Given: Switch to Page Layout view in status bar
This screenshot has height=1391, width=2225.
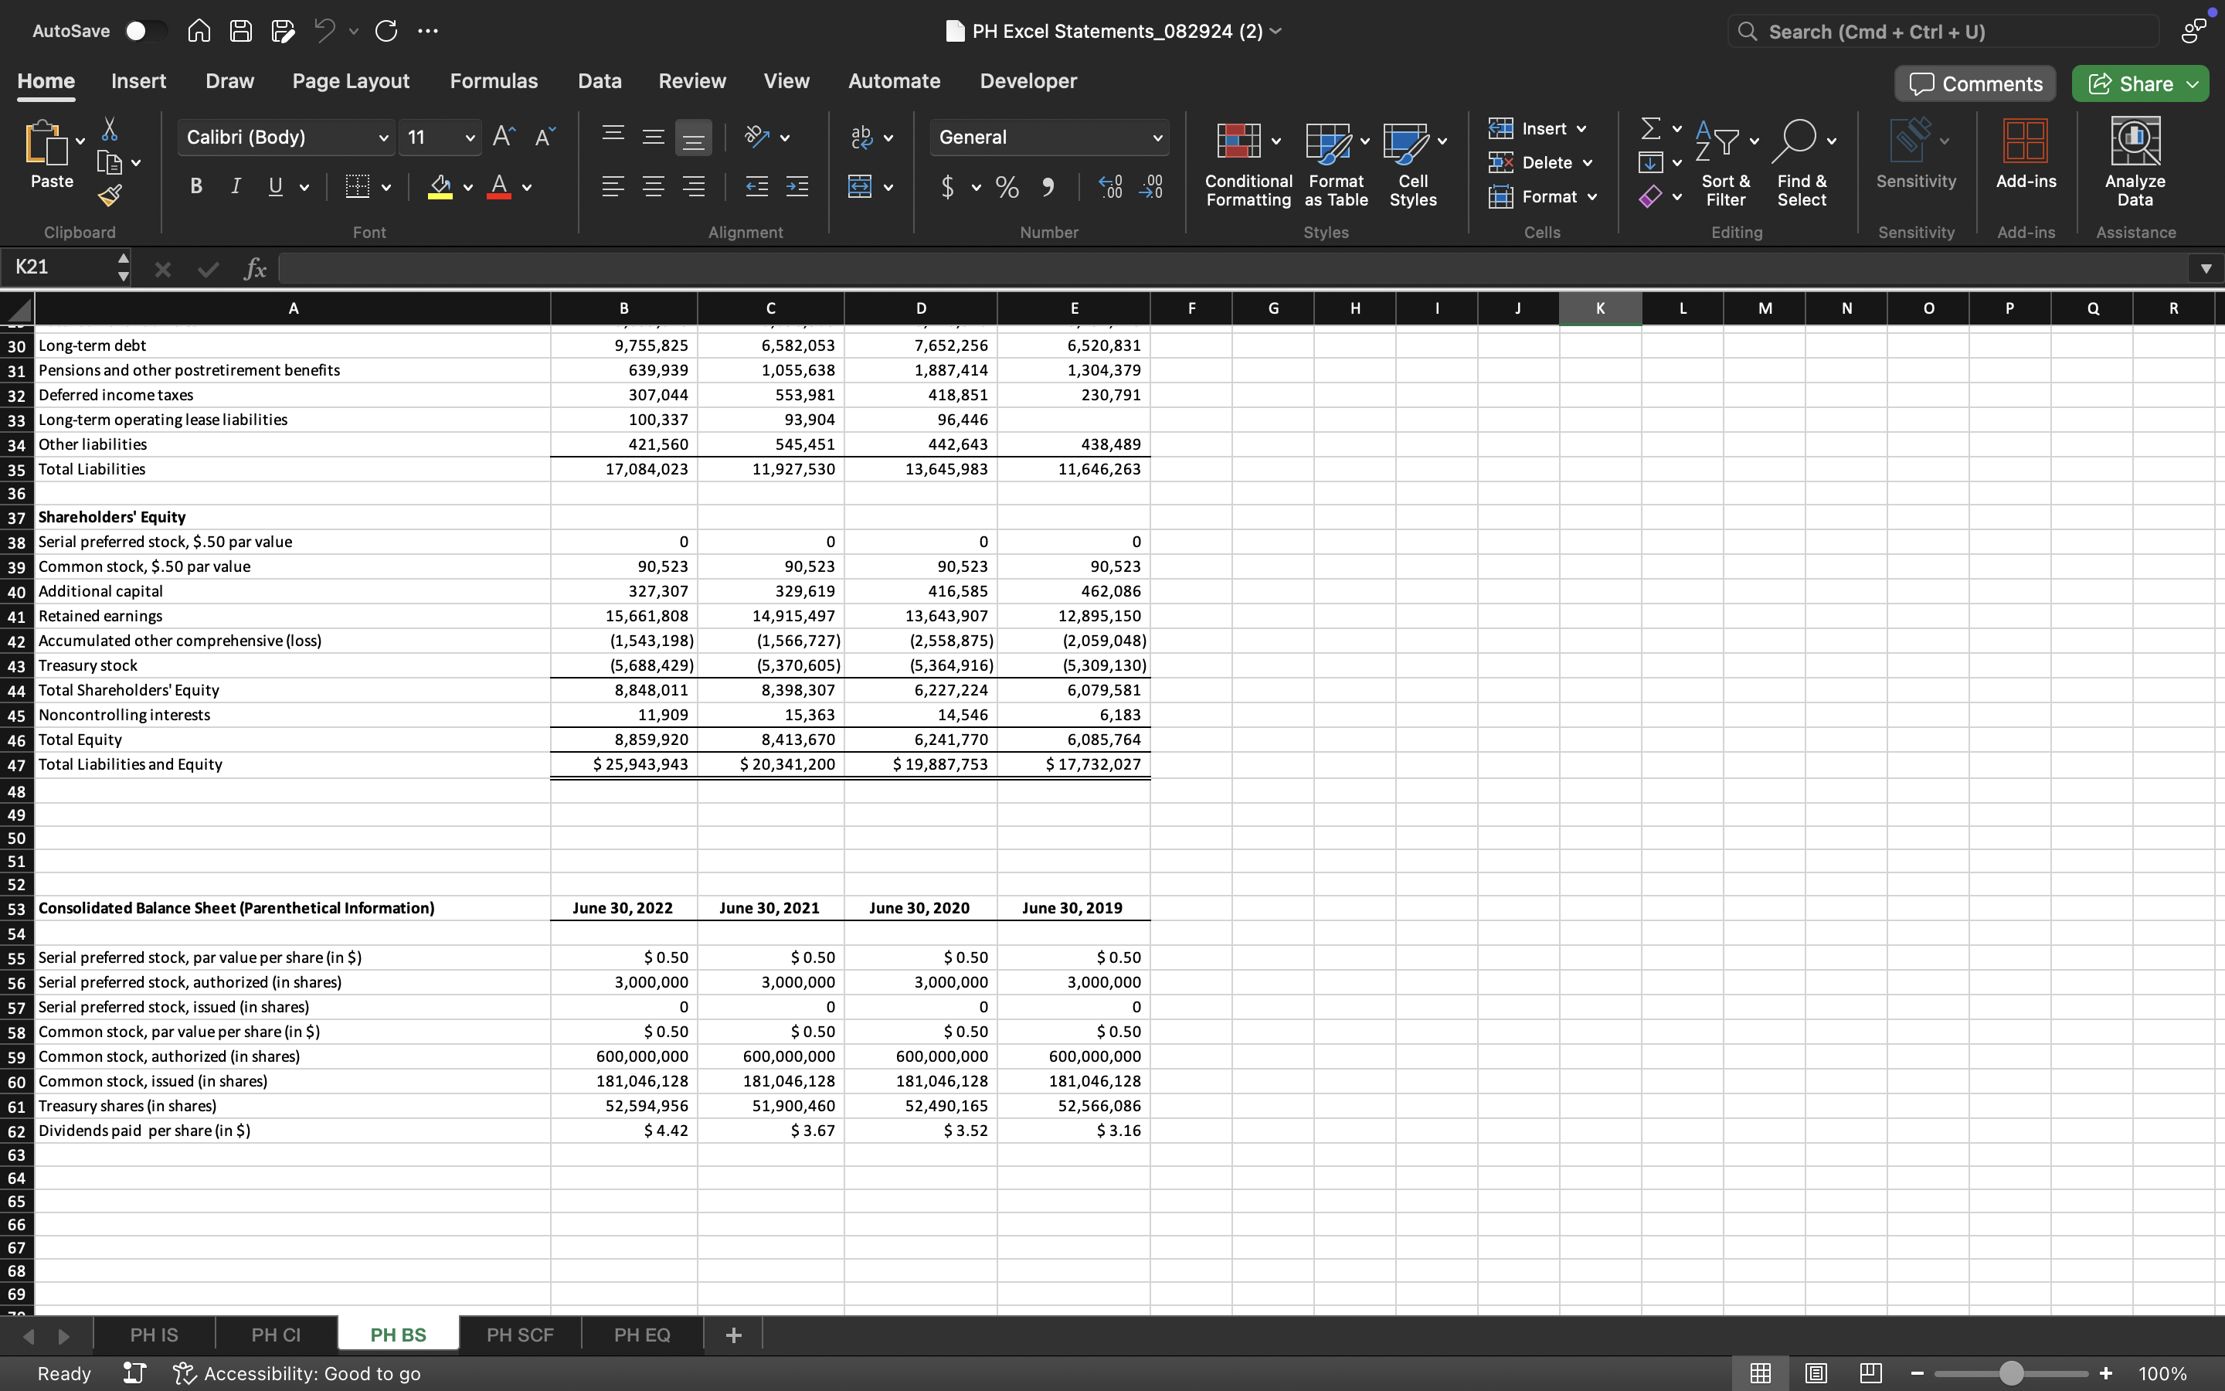Looking at the screenshot, I should point(1815,1372).
